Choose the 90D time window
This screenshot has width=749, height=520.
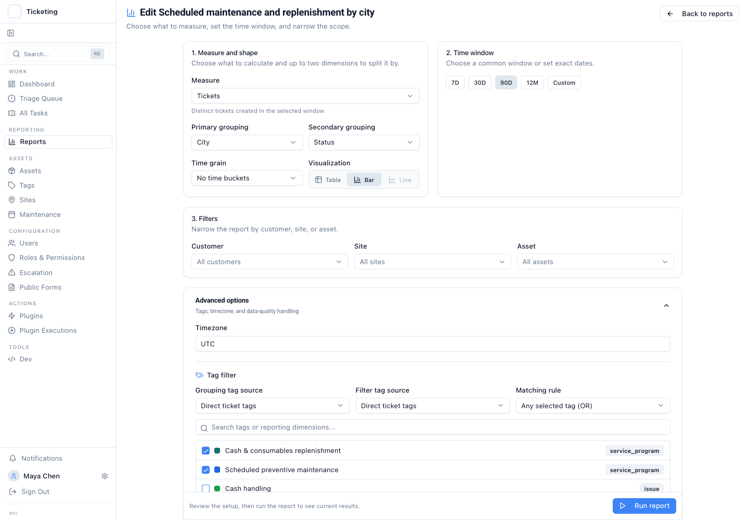(506, 83)
